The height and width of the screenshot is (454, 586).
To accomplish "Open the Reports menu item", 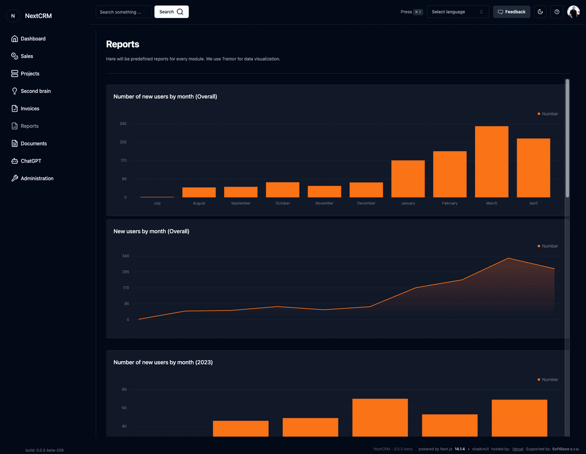I will [x=29, y=126].
